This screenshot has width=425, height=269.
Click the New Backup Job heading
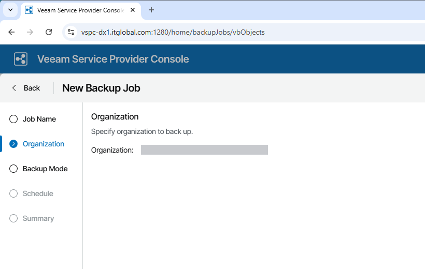click(101, 88)
